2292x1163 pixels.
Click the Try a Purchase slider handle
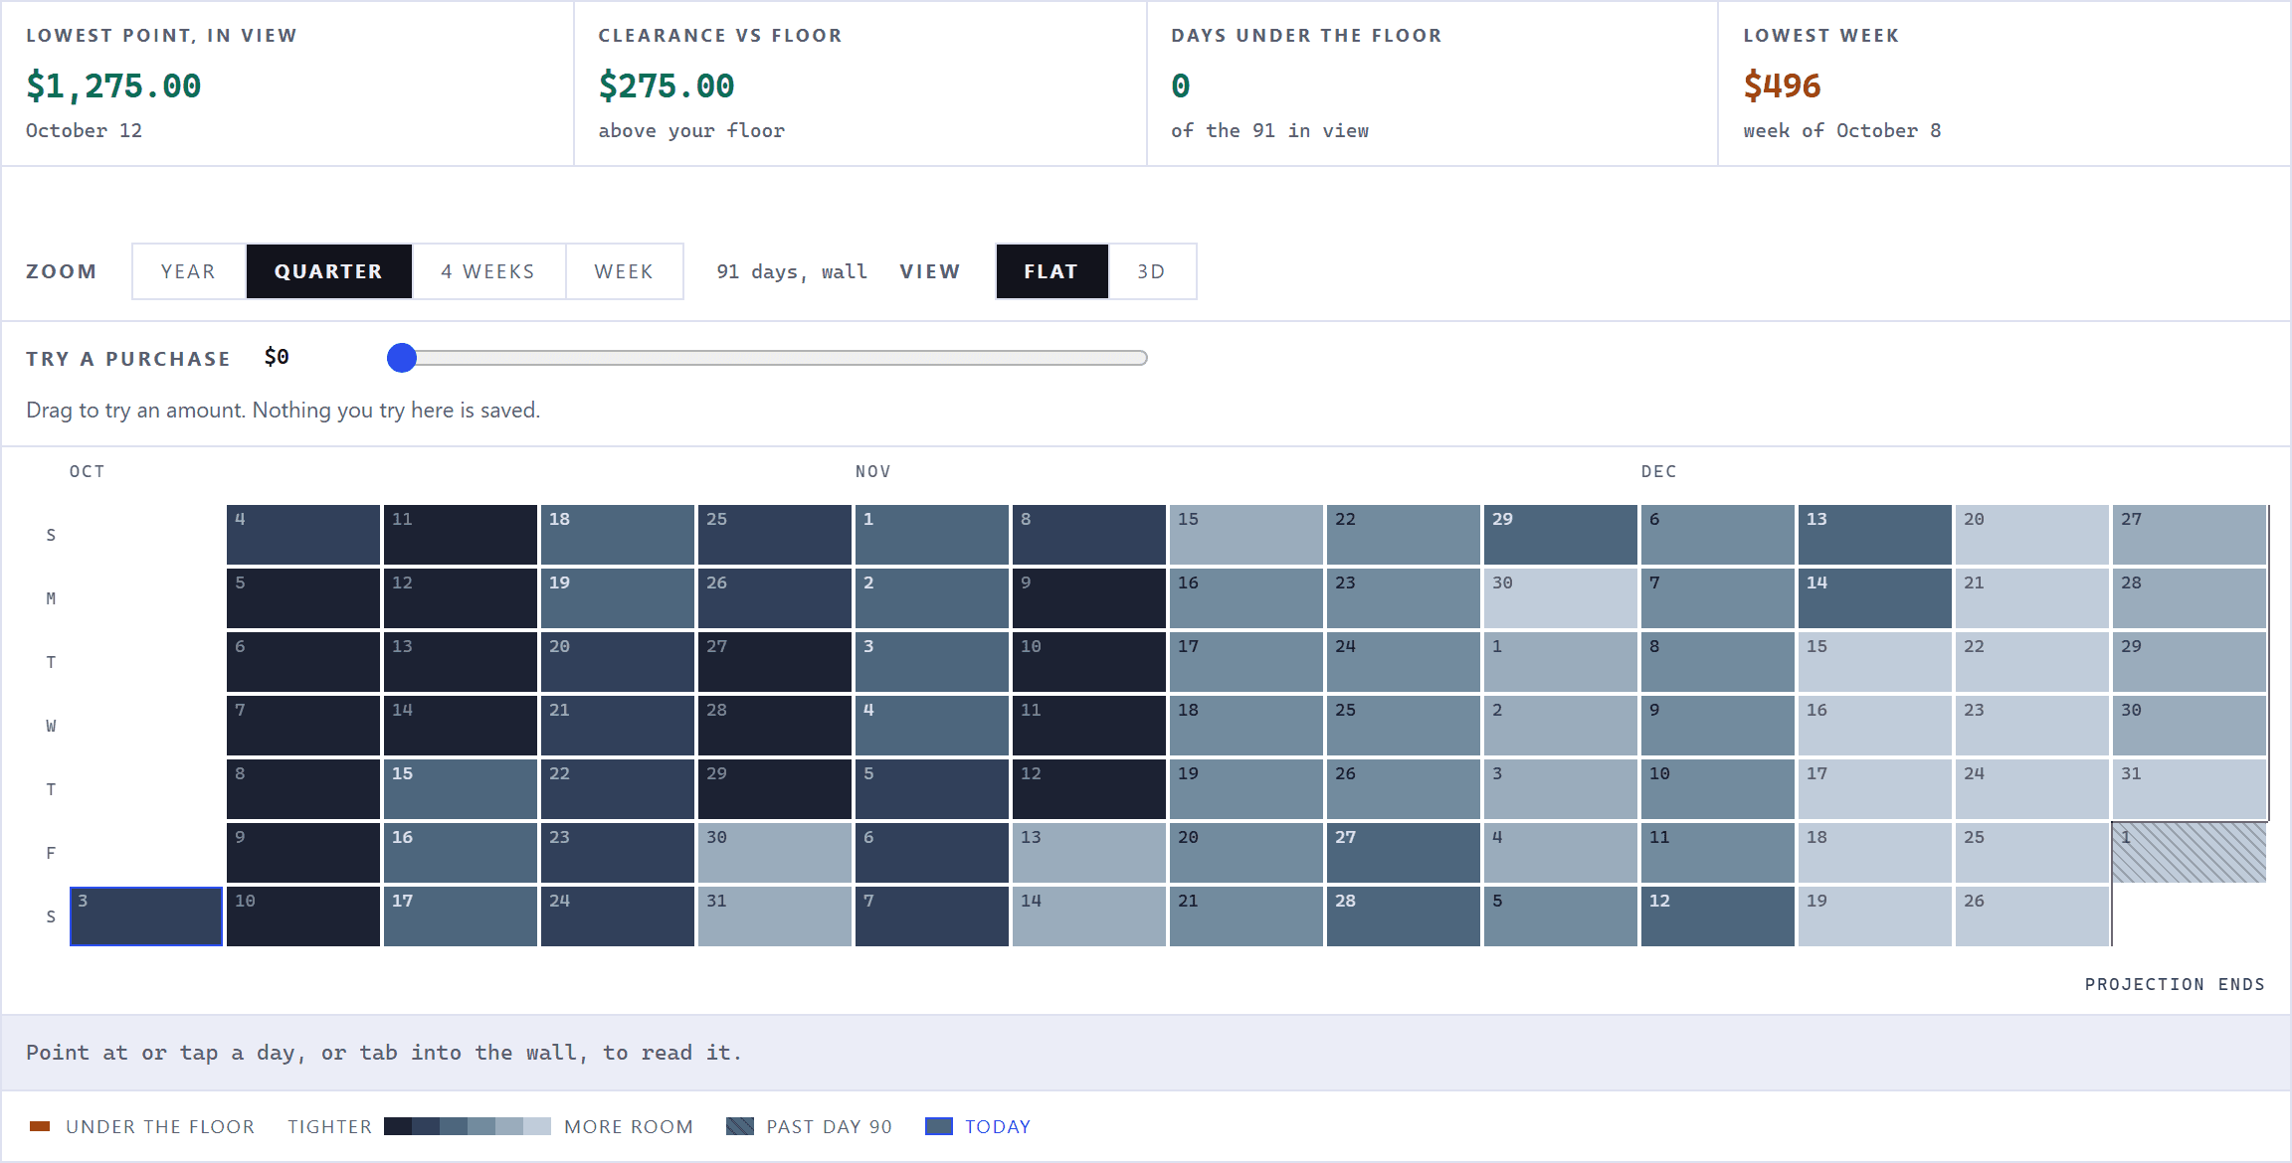pos(402,358)
